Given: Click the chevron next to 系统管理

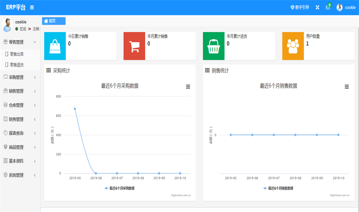Looking at the screenshot, I should click(35, 175).
